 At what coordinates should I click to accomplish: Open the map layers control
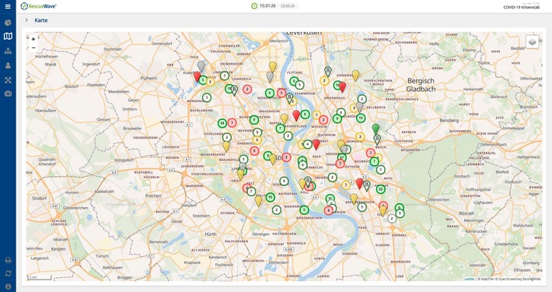pyautogui.click(x=533, y=42)
